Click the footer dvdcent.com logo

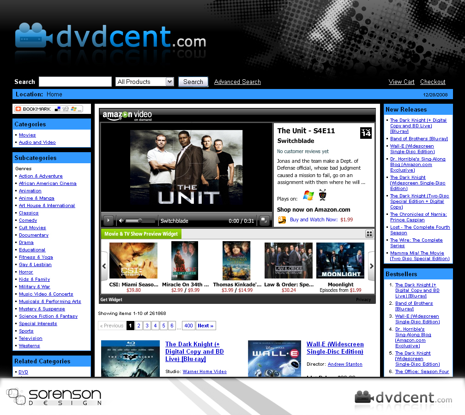pyautogui.click(x=403, y=398)
